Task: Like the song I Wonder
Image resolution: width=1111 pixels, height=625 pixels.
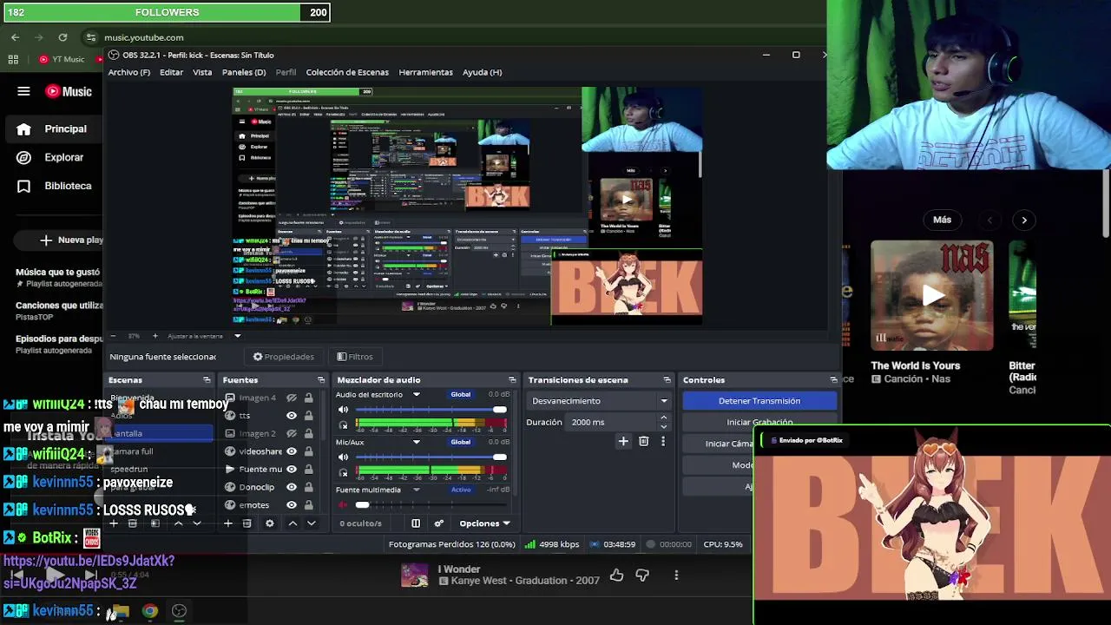Action: (x=616, y=575)
